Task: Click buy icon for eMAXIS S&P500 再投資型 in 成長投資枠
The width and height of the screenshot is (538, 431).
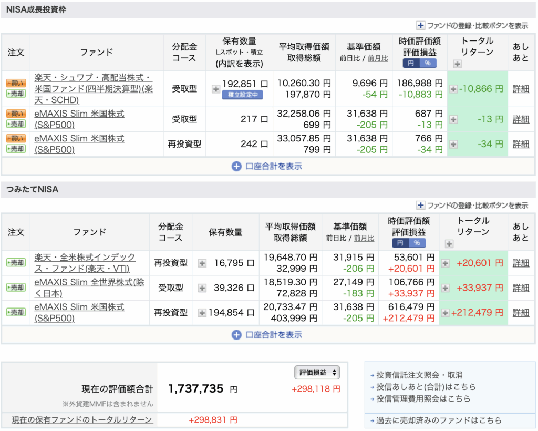Action: [x=16, y=138]
